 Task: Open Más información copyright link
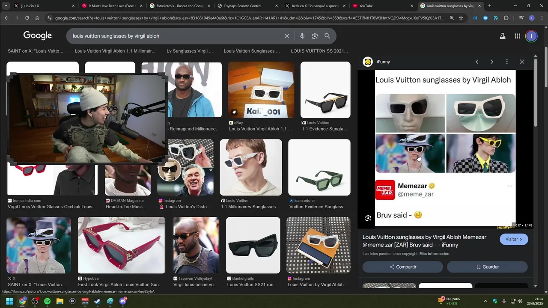tap(434, 254)
